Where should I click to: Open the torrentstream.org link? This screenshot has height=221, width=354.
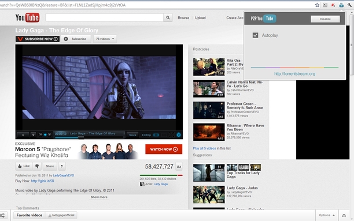(294, 74)
